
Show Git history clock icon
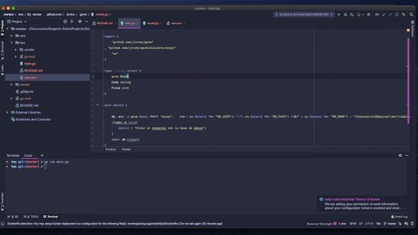(x=396, y=14)
